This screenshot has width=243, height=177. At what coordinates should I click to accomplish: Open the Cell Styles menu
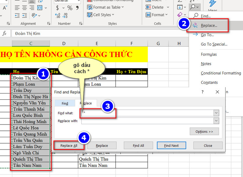coord(100,15)
